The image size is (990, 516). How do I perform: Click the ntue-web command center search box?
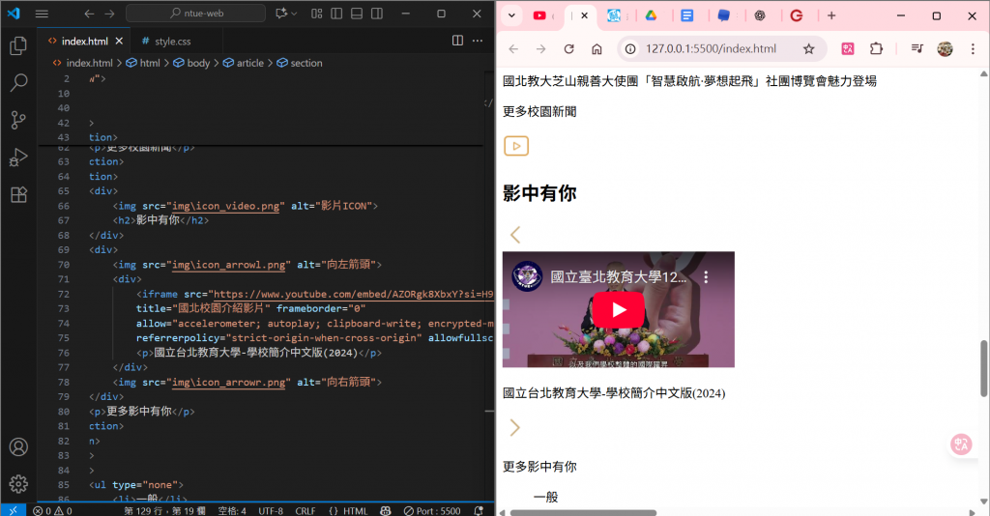(x=195, y=14)
